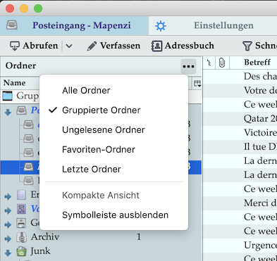Click the attachment paperclip column header
The height and width of the screenshot is (261, 277).
point(222,63)
